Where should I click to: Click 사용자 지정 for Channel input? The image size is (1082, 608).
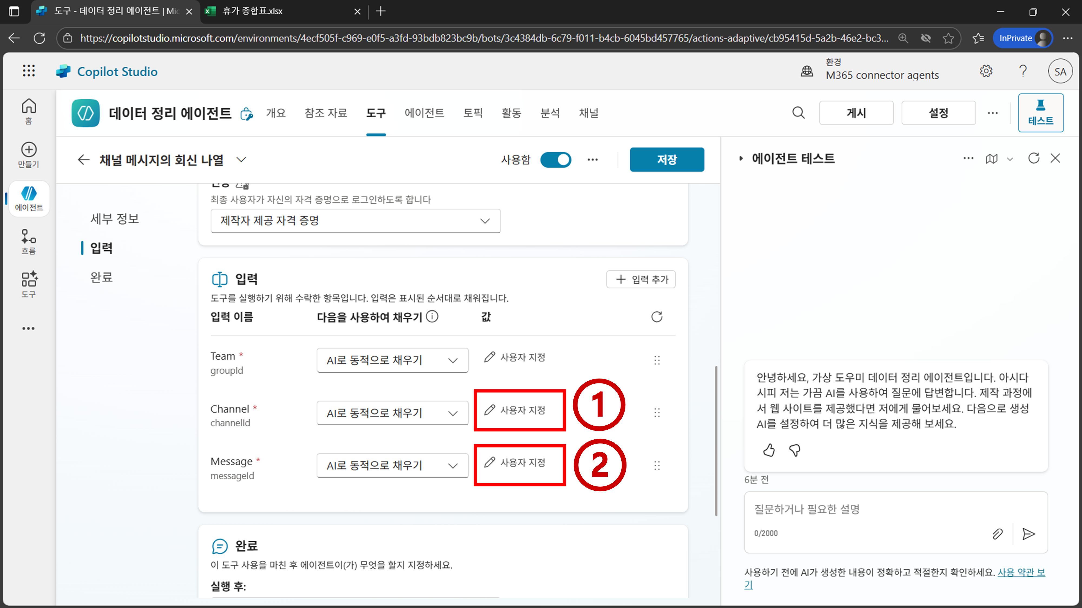pos(515,410)
